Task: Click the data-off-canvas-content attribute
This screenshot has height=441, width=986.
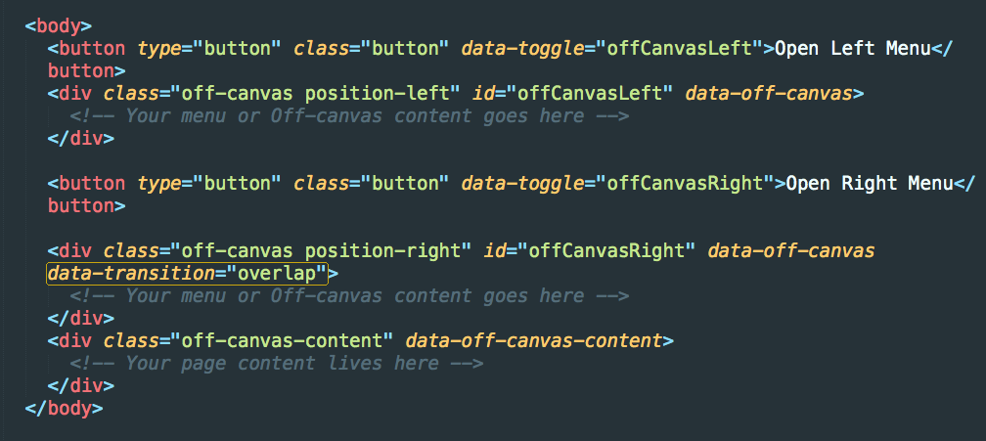Action: click(x=534, y=341)
